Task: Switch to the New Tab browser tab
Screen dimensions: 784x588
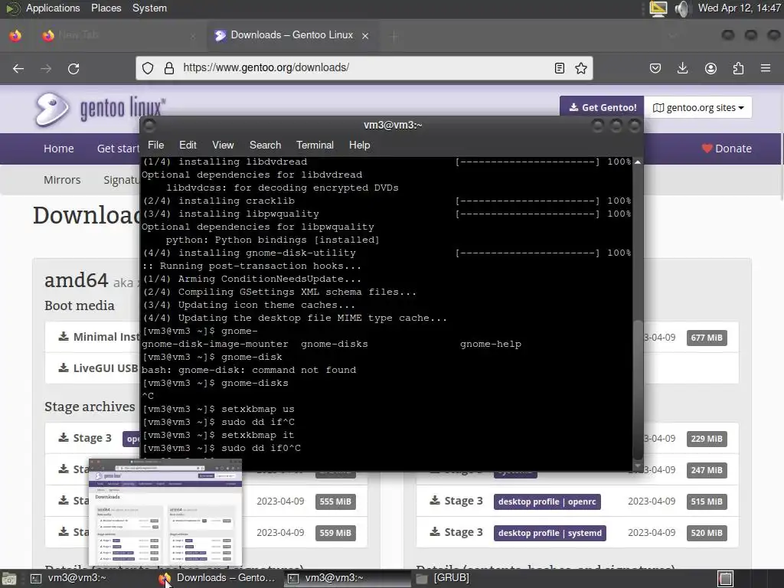Action: [x=119, y=35]
